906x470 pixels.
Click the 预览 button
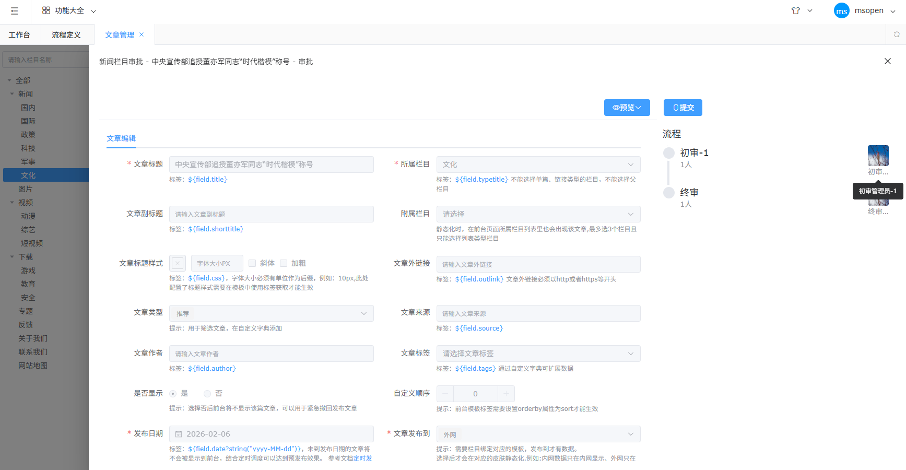coord(627,108)
